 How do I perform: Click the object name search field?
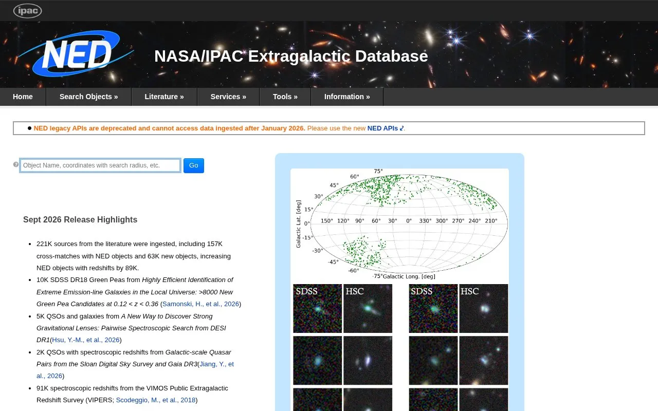coord(100,165)
